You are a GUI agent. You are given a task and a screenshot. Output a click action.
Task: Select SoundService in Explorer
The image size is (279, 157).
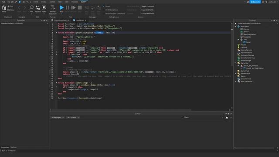tap(246, 78)
